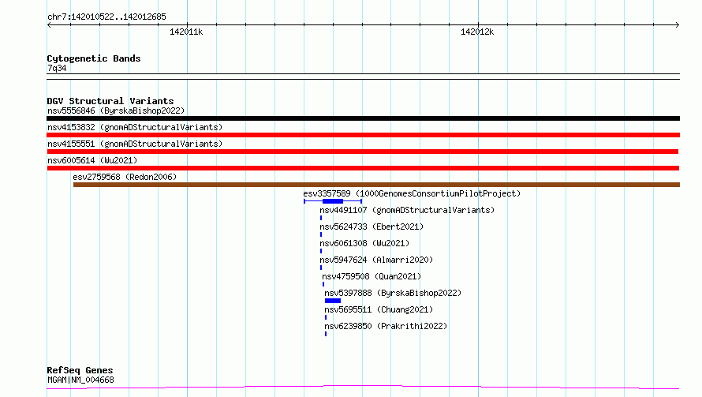Open the MGAM|NM_004668 gene label
Screen dimensions: 702x397
[x=80, y=380]
